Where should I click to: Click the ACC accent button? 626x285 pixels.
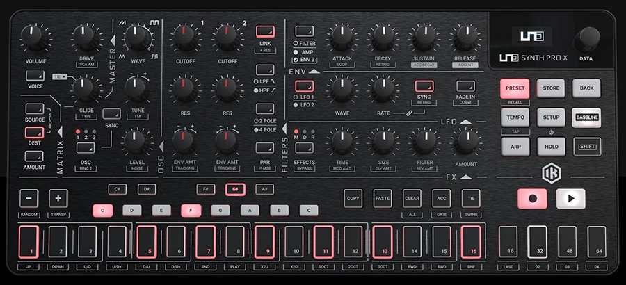pos(442,198)
